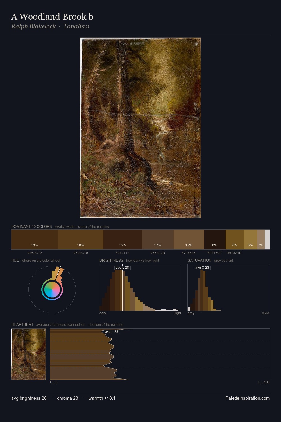Image resolution: width=281 pixels, height=422 pixels.
Task: Select the #553E2B swatch
Action: tap(158, 239)
